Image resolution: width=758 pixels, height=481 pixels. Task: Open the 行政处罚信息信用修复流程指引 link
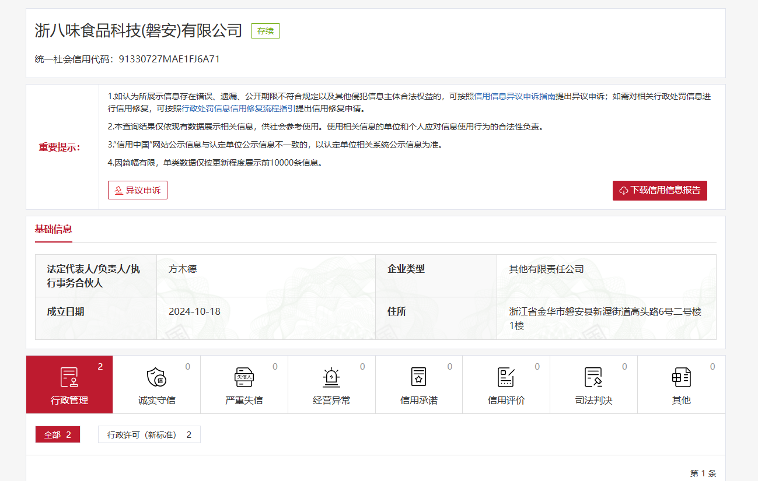[x=239, y=108]
